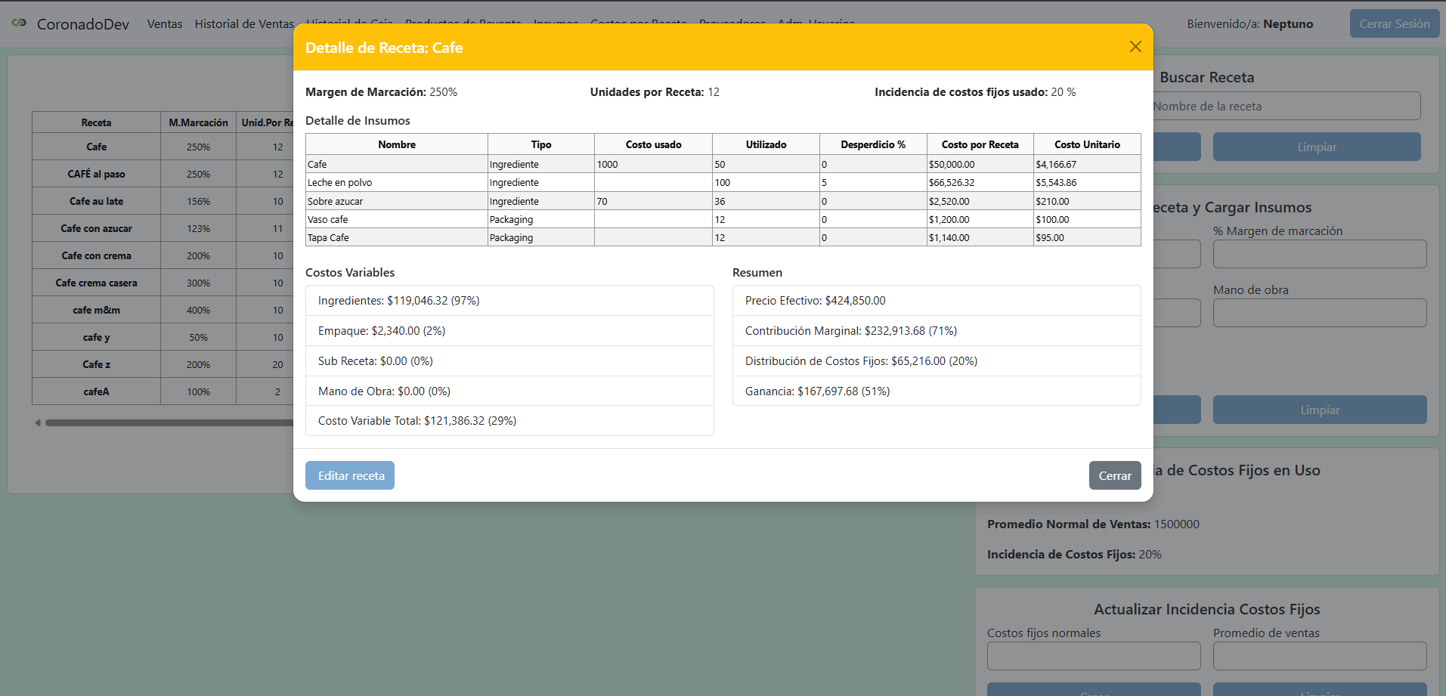
Task: Click the % Margen de marcación input
Action: (1320, 254)
